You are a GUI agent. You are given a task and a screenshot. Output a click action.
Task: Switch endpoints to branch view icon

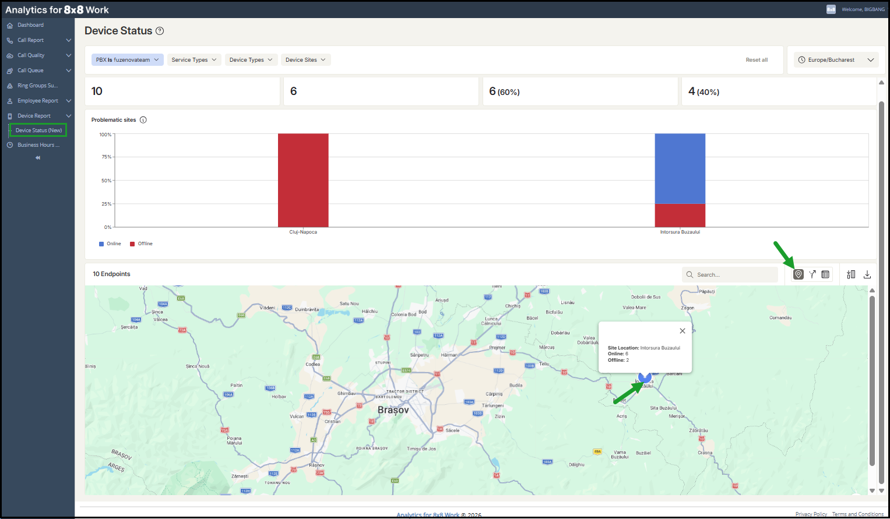[812, 274]
